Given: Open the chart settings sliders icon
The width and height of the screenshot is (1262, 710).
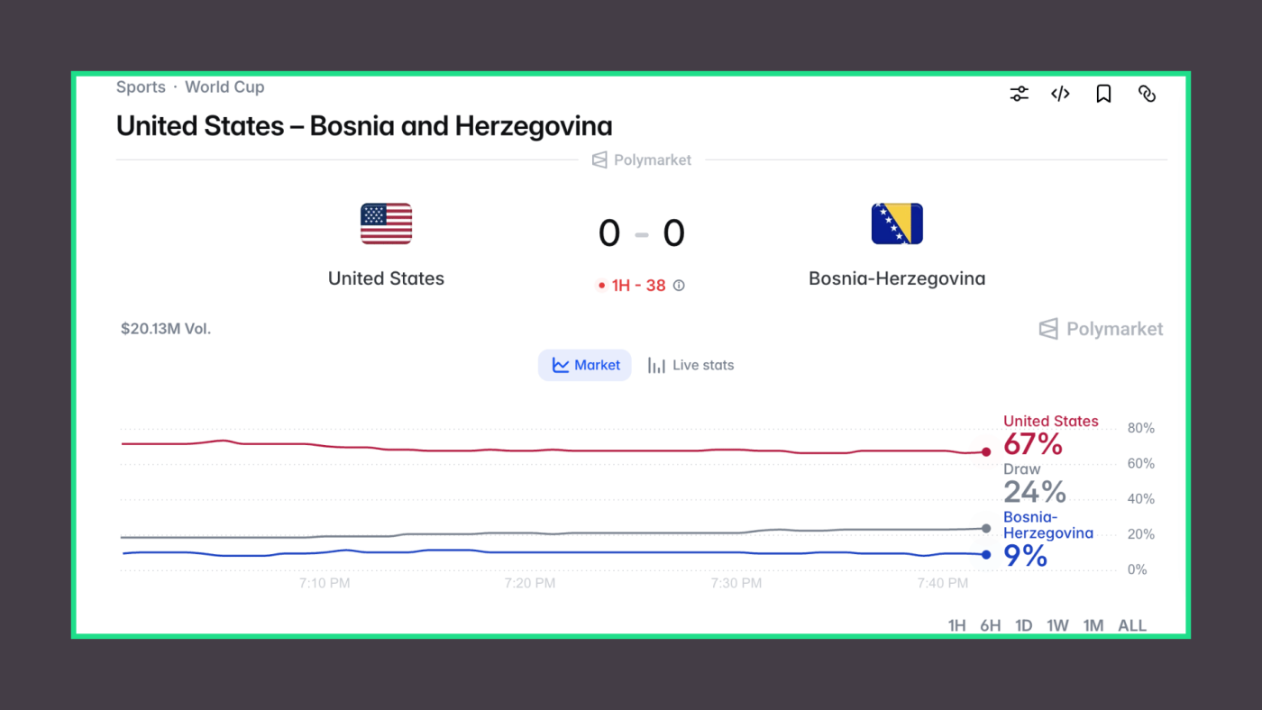Looking at the screenshot, I should tap(1019, 94).
